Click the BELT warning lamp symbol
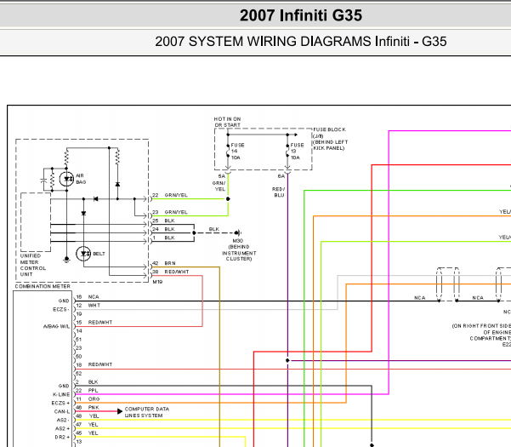511x447 pixels. click(83, 254)
